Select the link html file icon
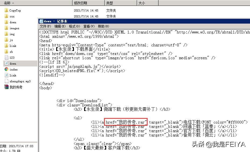The height and width of the screenshot is (152, 250). pos(6,75)
